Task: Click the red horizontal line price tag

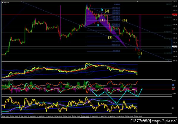Action: point(175,15)
